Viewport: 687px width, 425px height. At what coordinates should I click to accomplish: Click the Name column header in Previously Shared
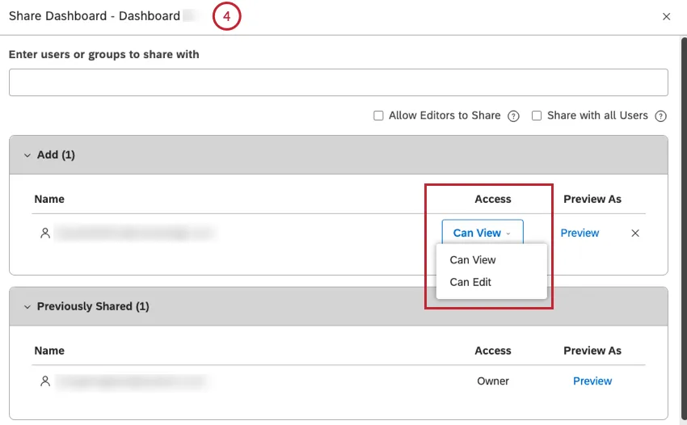(x=48, y=351)
